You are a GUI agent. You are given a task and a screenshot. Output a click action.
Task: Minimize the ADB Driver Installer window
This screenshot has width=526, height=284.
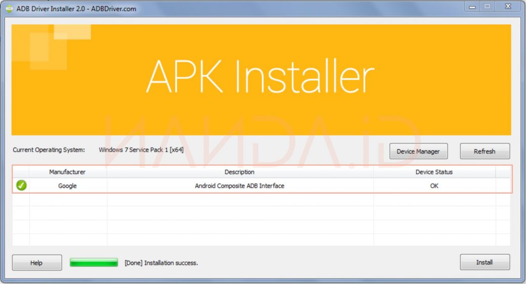point(471,7)
